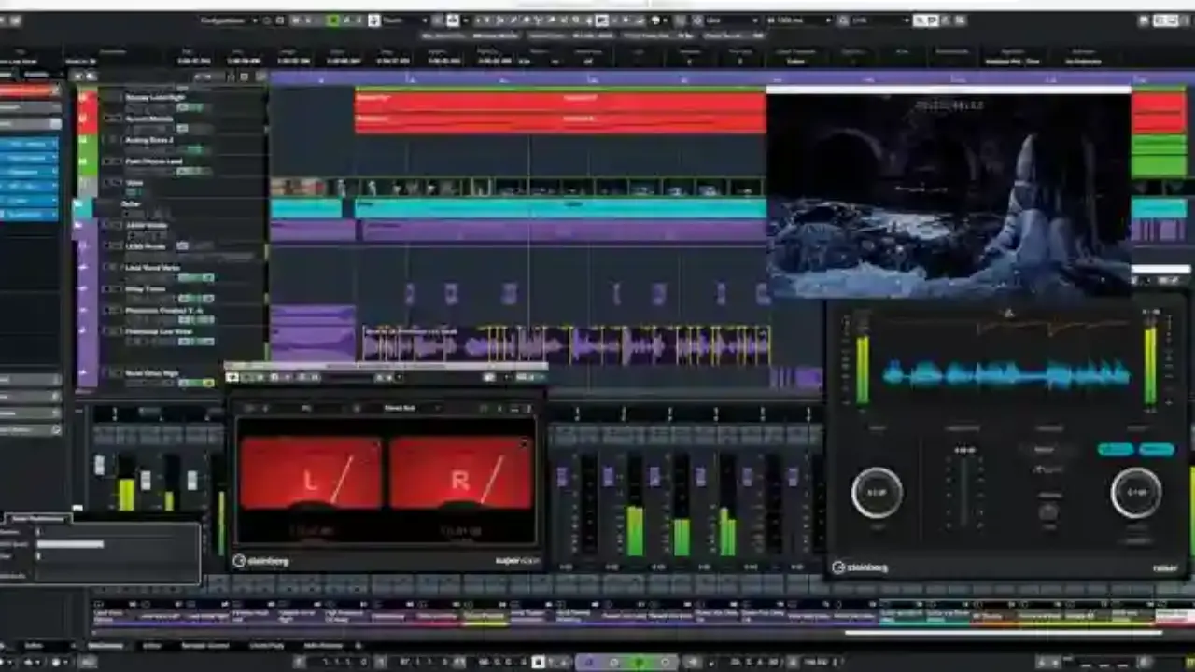The height and width of the screenshot is (672, 1195).
Task: Click the R meter in SuperVision
Action: pyautogui.click(x=460, y=473)
